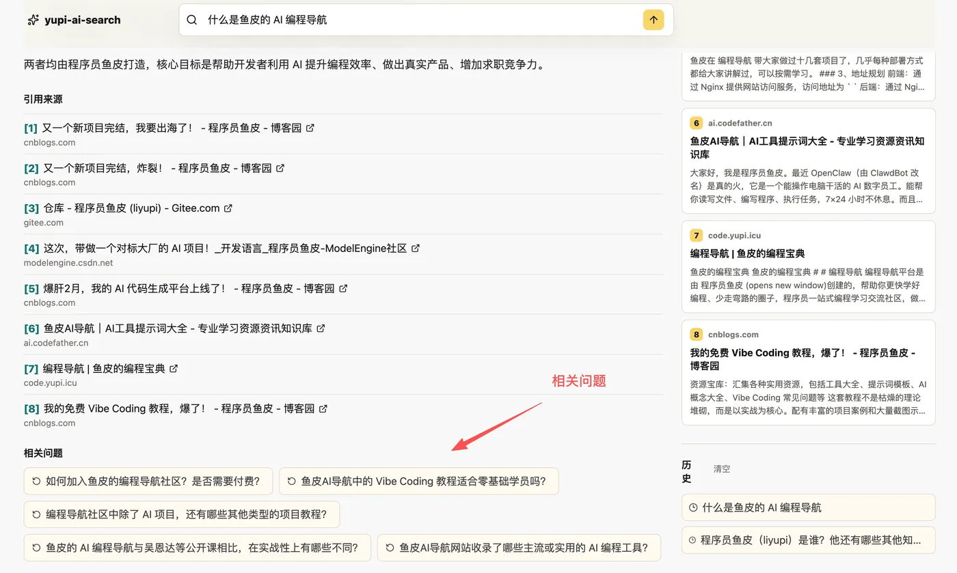Open citation [8] 我的免费 Vibe Coding 教程 link
This screenshot has width=957, height=573.
pos(176,408)
